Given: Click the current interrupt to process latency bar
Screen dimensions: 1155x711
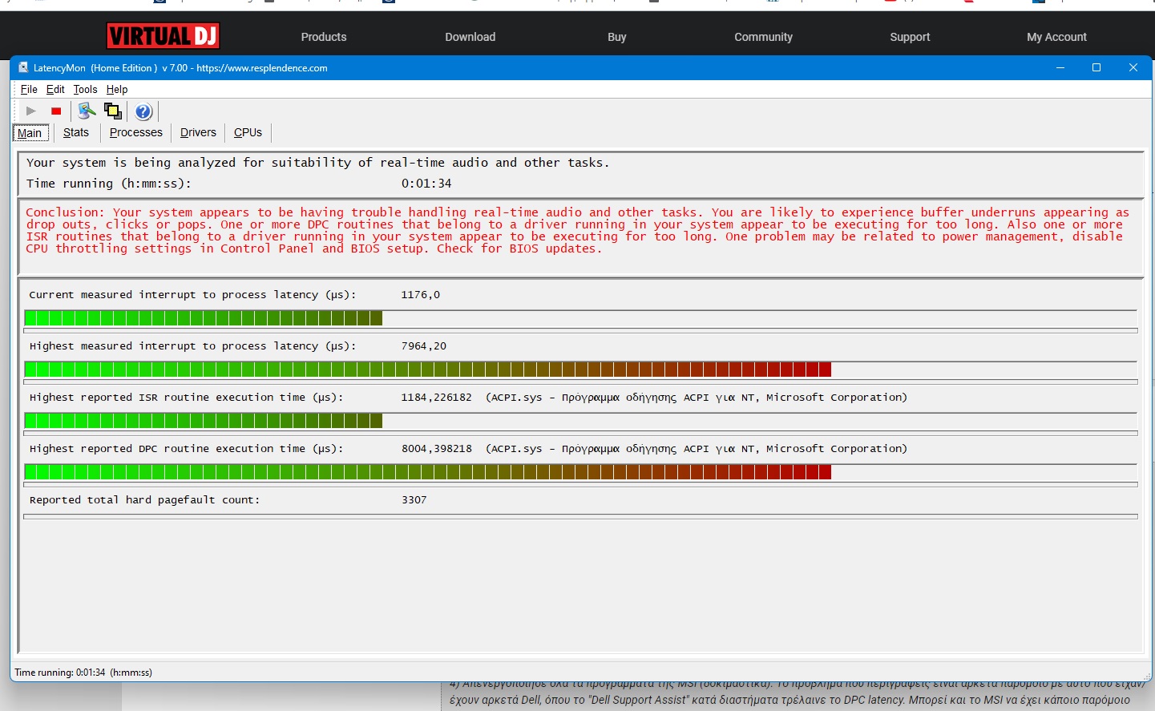Looking at the screenshot, I should click(x=580, y=318).
